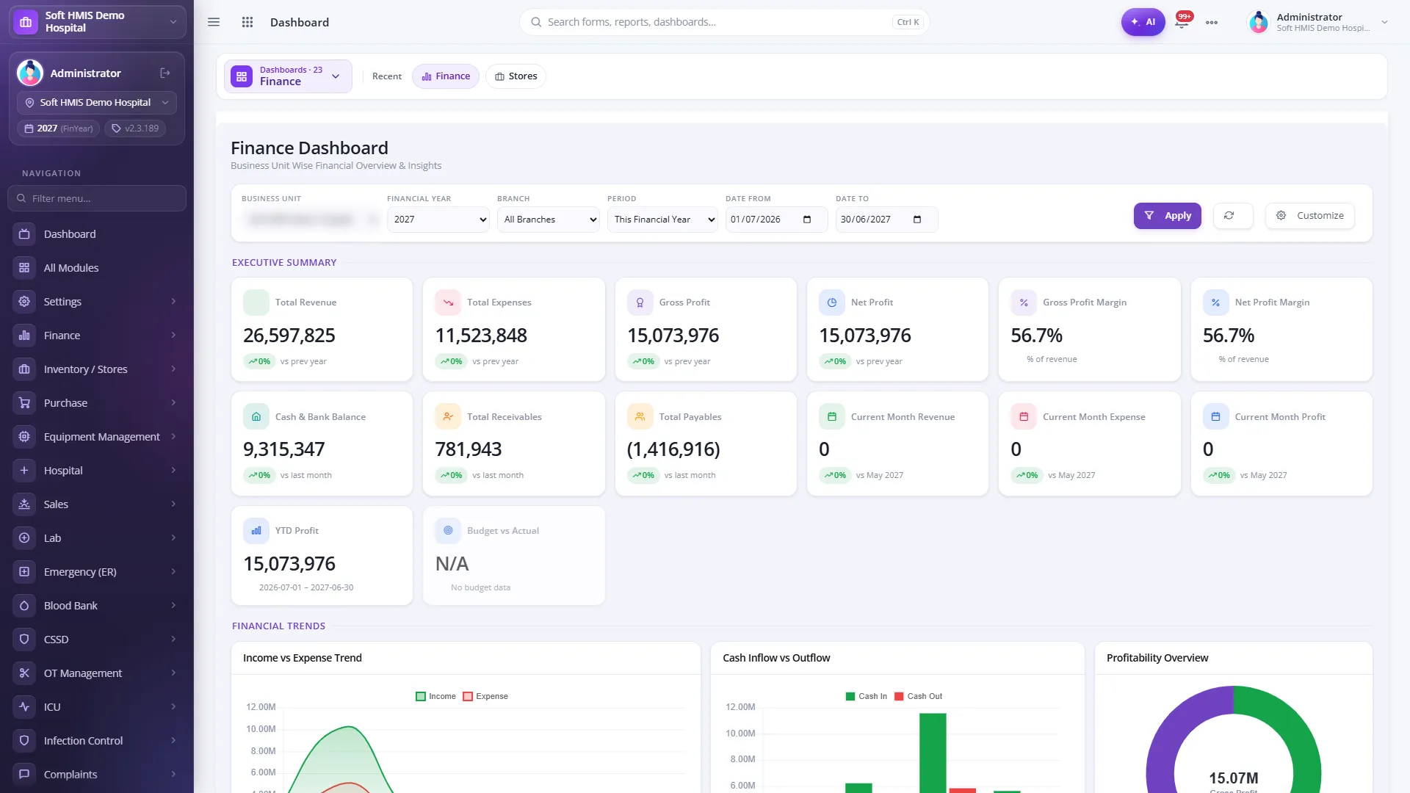Click the Filter menu input in sidebar
Screen dimensions: 1410x793
[x=97, y=198]
